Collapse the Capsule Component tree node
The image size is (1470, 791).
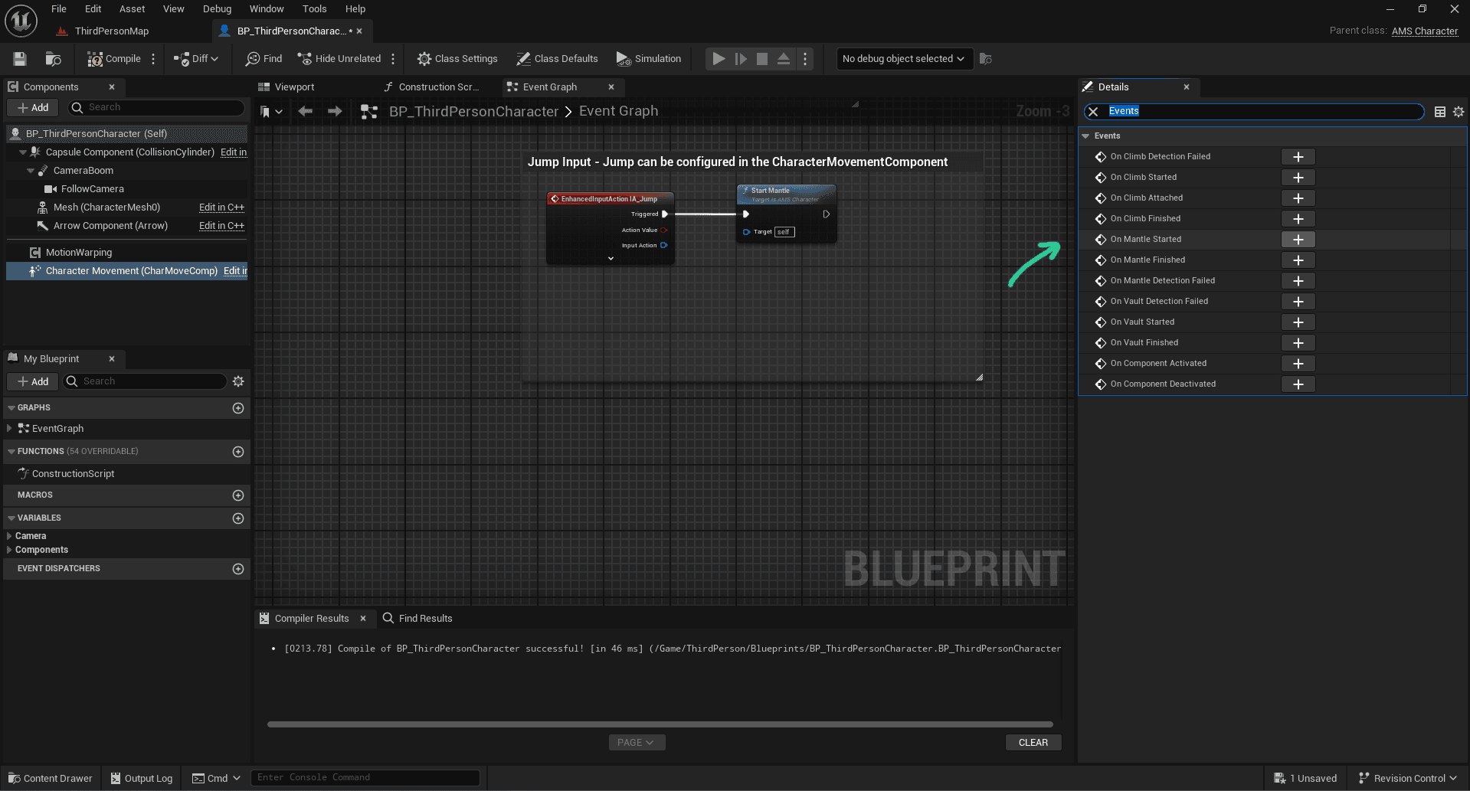(23, 152)
